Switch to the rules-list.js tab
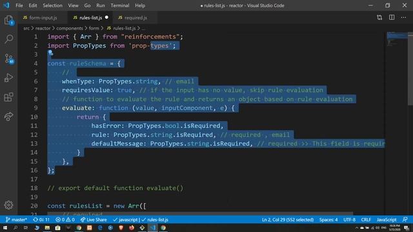 [x=90, y=17]
